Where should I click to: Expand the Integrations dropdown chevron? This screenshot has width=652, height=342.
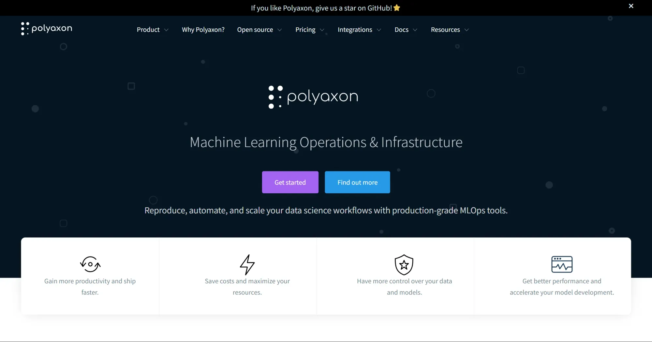point(379,30)
